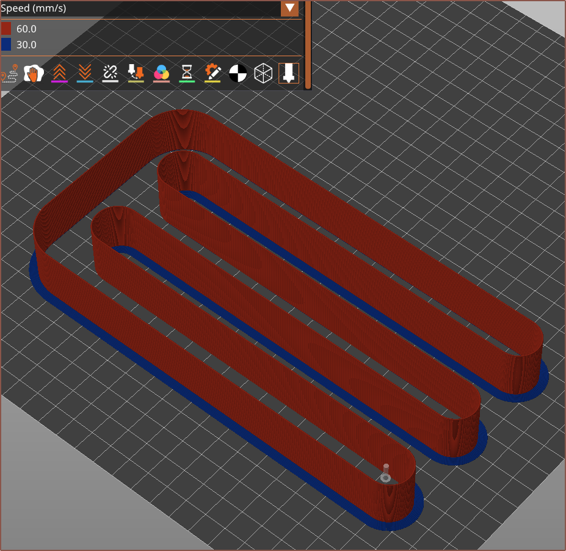Viewport: 566px width, 551px height.
Task: Select the 60.0 legend value
Action: click(x=26, y=29)
